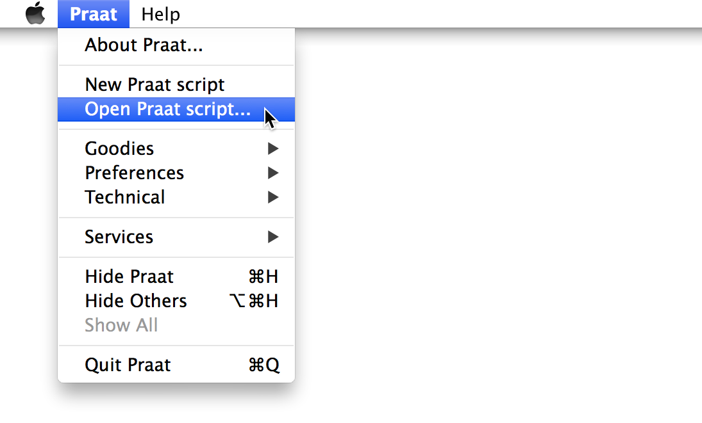Open the Help menu

[160, 13]
